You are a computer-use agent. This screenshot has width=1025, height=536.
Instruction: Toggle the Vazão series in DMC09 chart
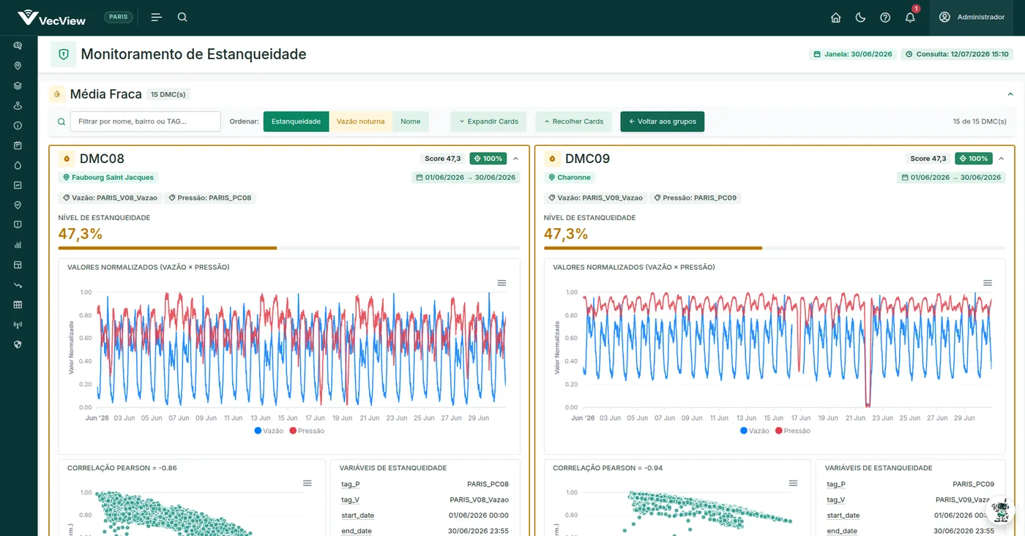coord(755,431)
